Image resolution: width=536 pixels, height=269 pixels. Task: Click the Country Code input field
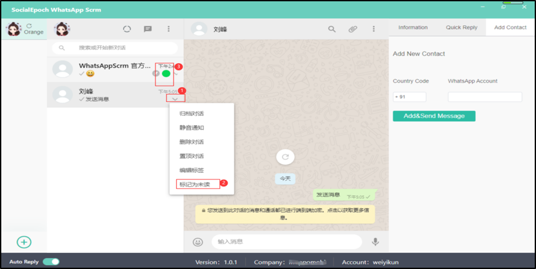point(410,97)
